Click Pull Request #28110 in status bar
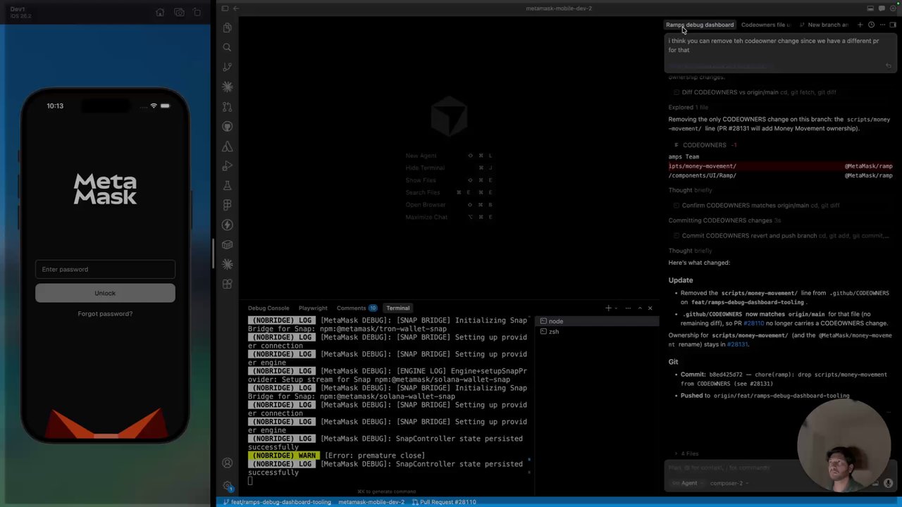The image size is (902, 507). pyautogui.click(x=444, y=502)
